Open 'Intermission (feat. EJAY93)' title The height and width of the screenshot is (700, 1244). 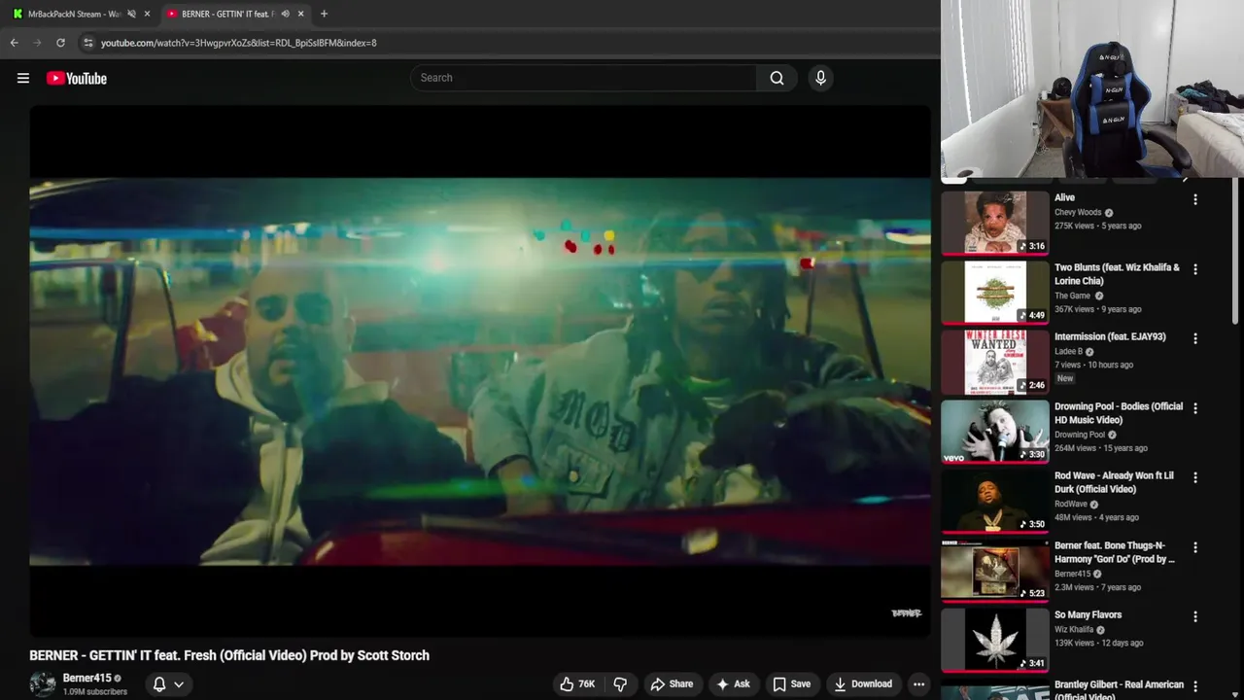click(1110, 336)
